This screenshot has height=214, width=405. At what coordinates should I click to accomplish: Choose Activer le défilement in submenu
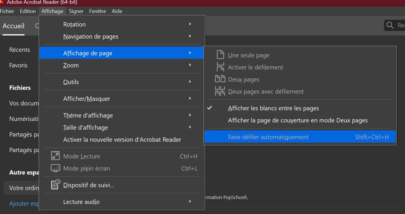point(300,67)
